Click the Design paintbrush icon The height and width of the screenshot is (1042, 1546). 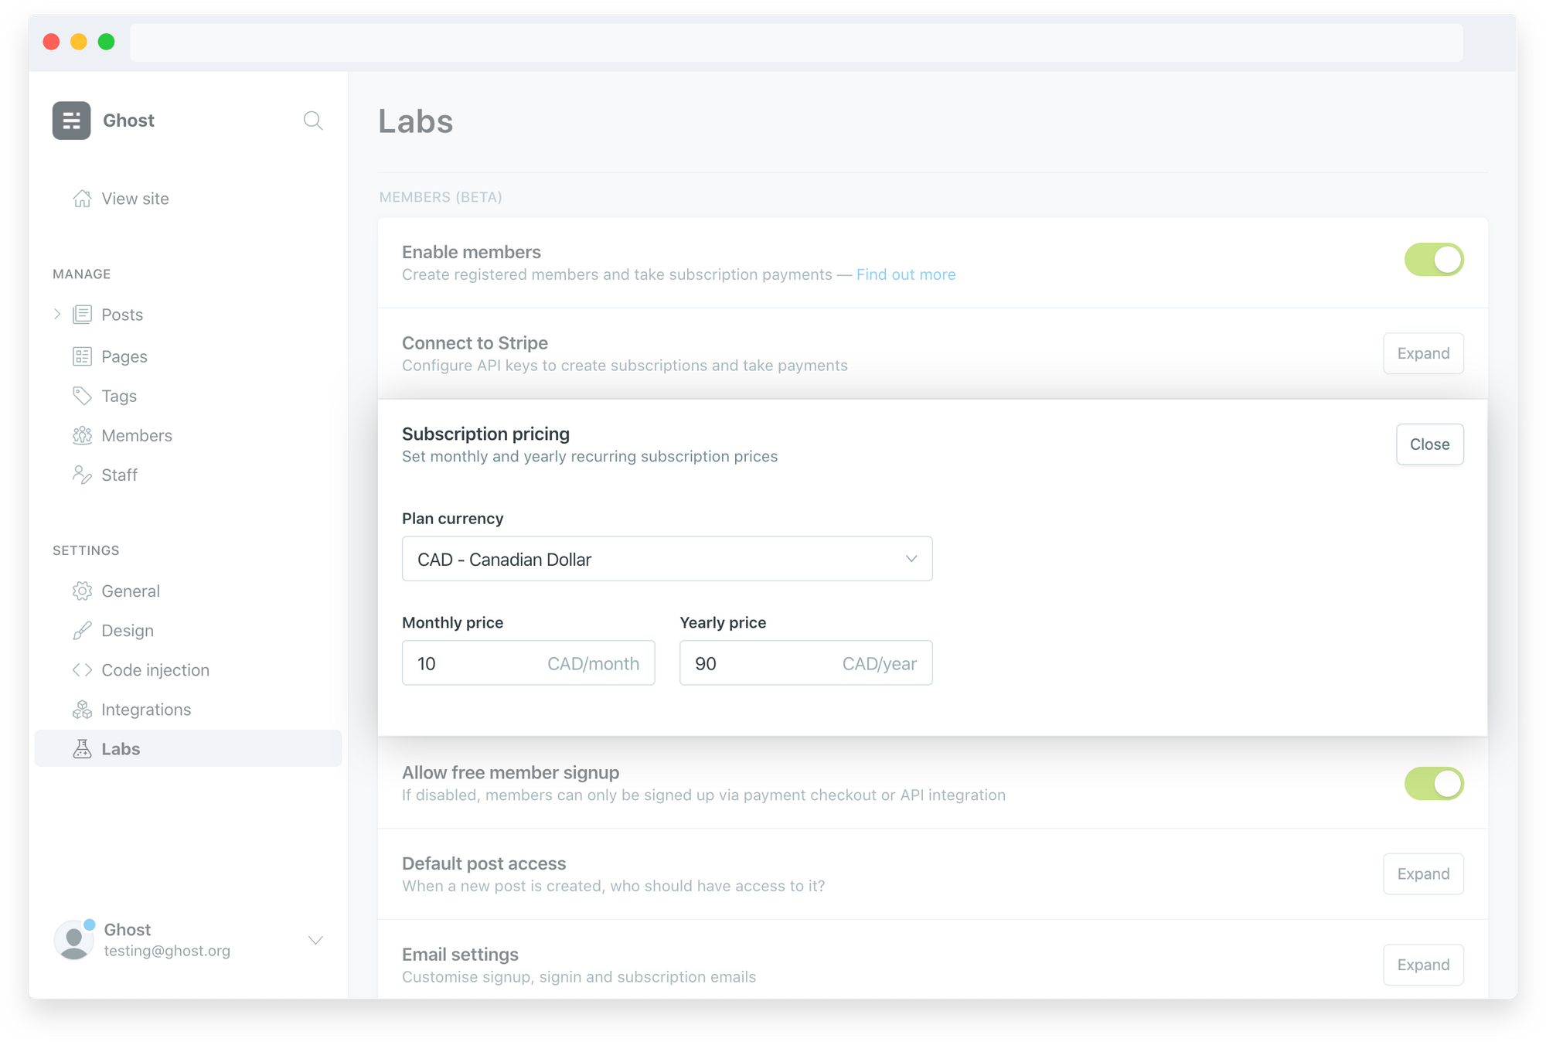pos(82,631)
